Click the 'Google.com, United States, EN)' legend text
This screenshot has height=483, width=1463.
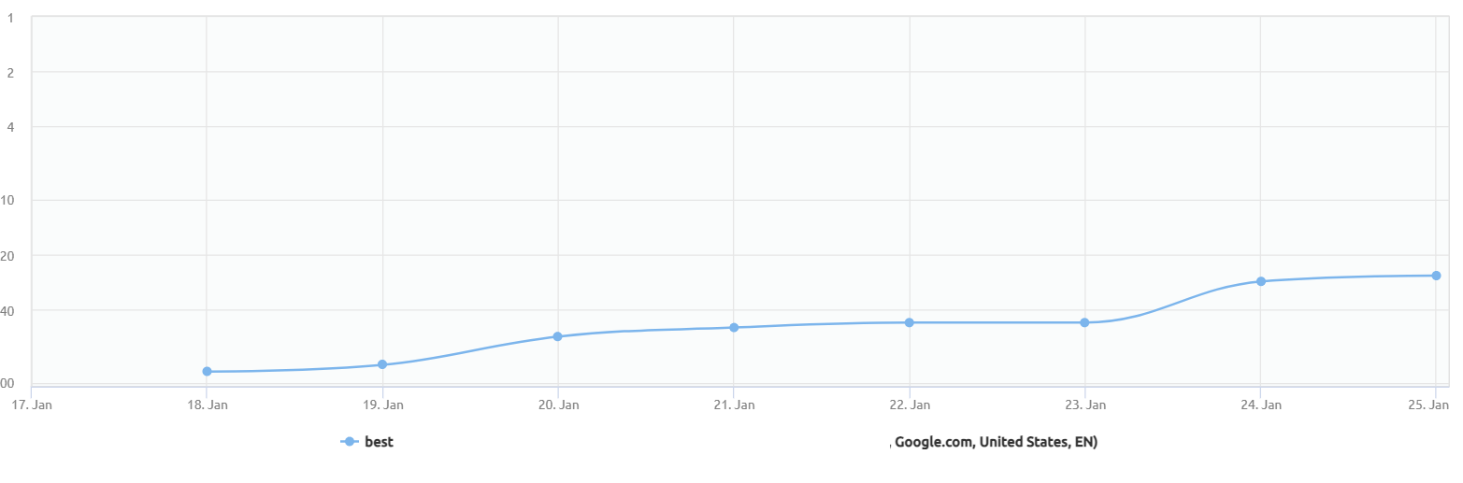tap(995, 442)
